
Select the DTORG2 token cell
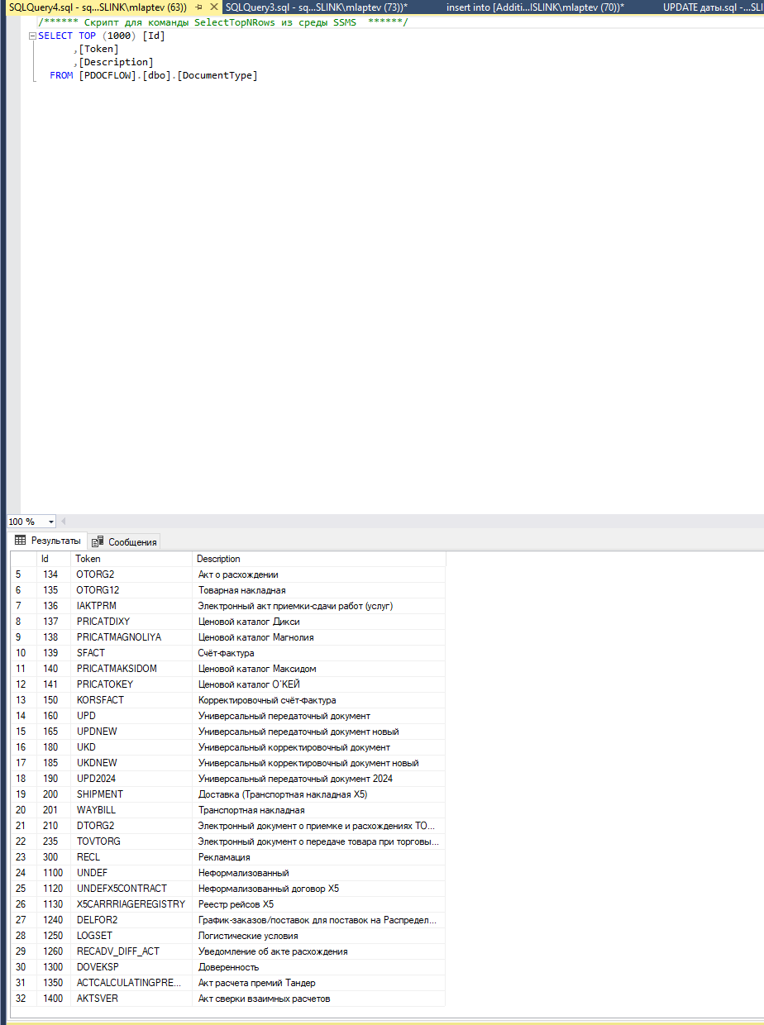point(131,826)
